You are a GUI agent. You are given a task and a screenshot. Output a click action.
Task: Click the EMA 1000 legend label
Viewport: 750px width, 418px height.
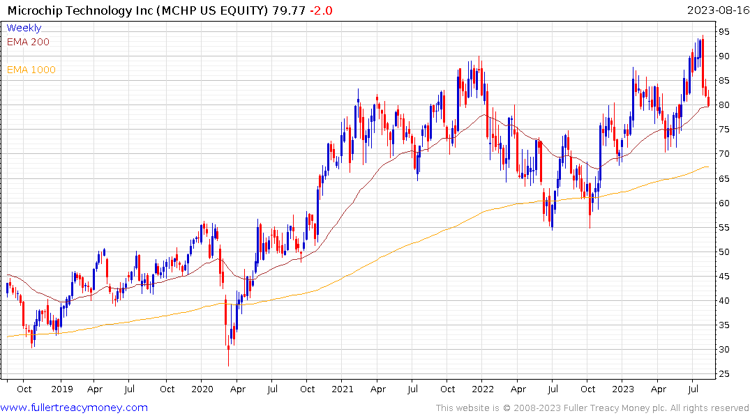pyautogui.click(x=31, y=70)
